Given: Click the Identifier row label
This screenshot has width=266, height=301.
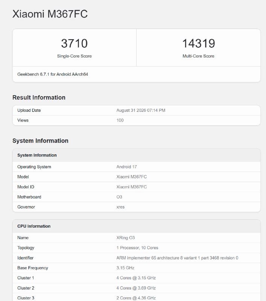Looking at the screenshot, I should 25,258.
